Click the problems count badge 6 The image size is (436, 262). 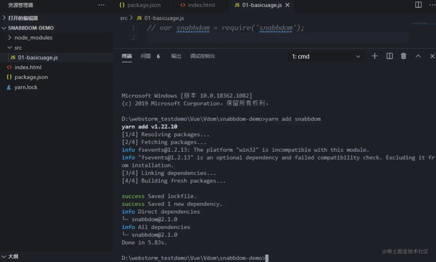(x=158, y=56)
